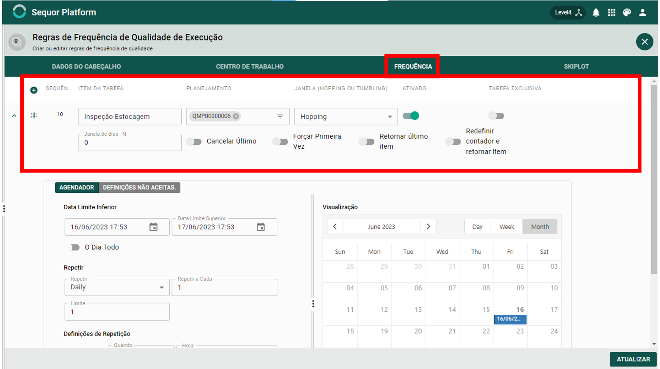
Task: Open the Planejamento QMP00000006 combo box
Action: click(238, 117)
